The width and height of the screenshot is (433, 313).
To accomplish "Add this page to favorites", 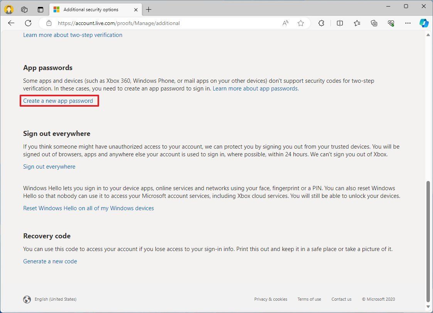I will 301,23.
